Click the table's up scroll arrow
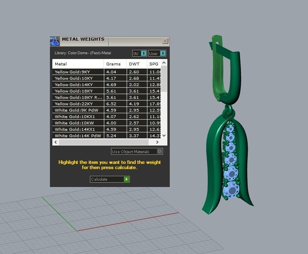 coord(164,63)
